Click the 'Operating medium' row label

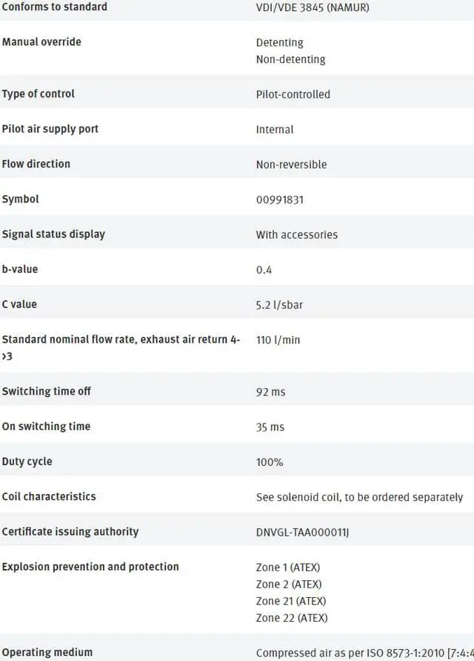point(47,653)
